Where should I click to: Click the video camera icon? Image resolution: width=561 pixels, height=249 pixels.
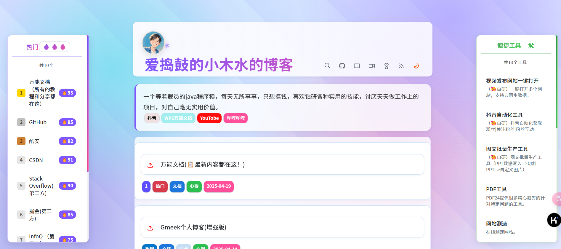(372, 66)
